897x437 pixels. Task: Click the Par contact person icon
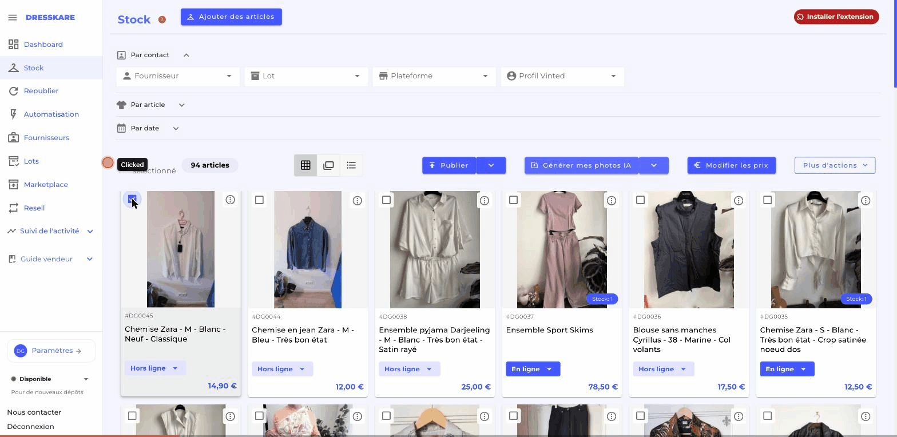click(121, 55)
